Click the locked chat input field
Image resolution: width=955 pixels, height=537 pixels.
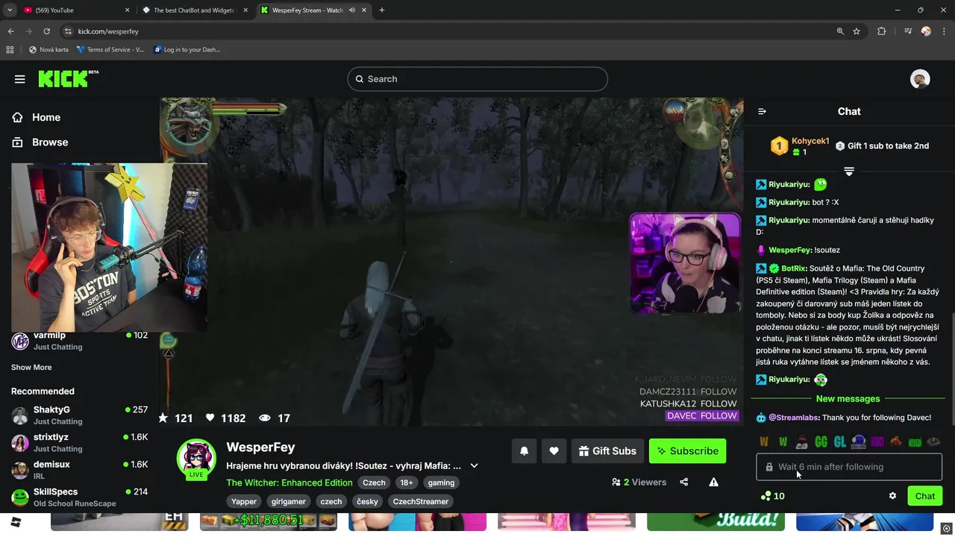849,467
